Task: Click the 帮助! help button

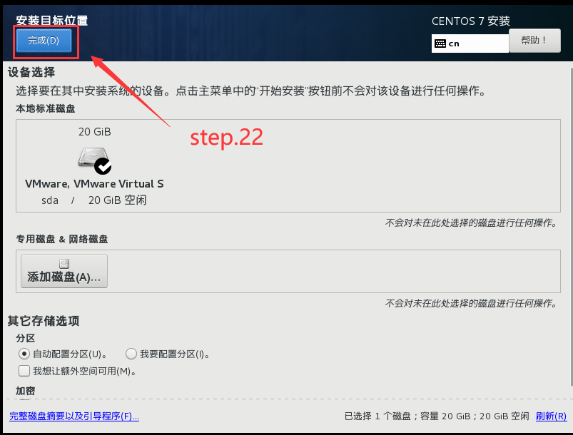Action: pos(534,41)
